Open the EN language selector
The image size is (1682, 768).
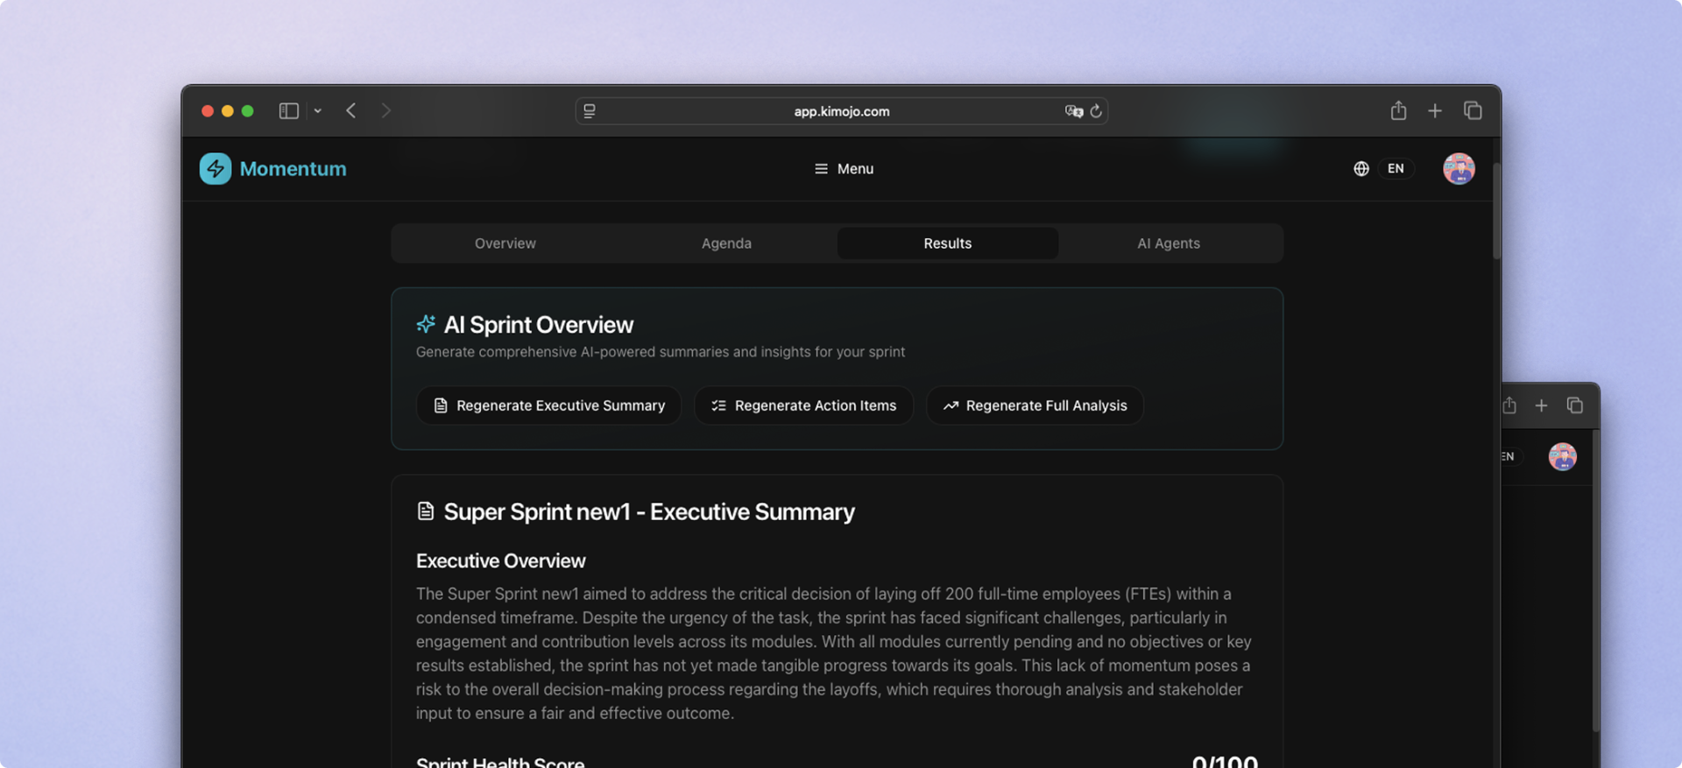pos(1396,169)
